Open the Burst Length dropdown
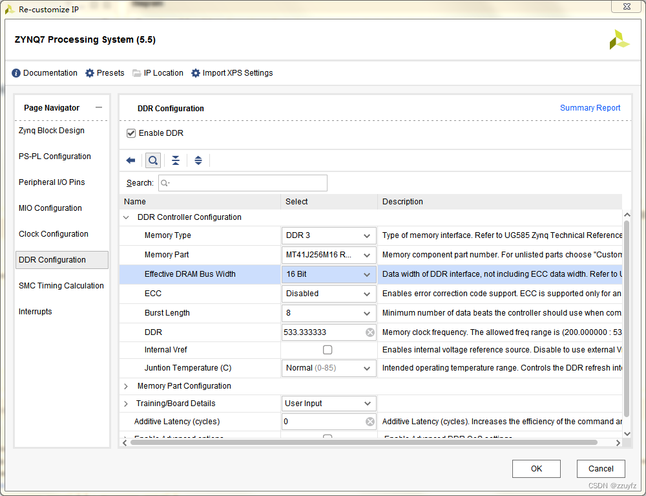Screen dimensions: 646x496 click(329, 313)
